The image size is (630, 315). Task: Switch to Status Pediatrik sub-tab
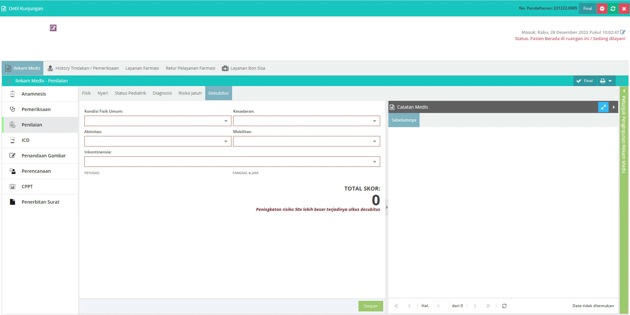coord(130,93)
